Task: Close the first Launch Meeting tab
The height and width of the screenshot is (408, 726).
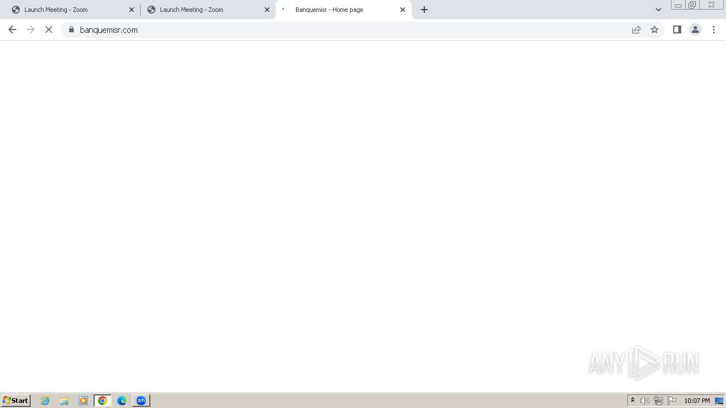Action: click(132, 10)
